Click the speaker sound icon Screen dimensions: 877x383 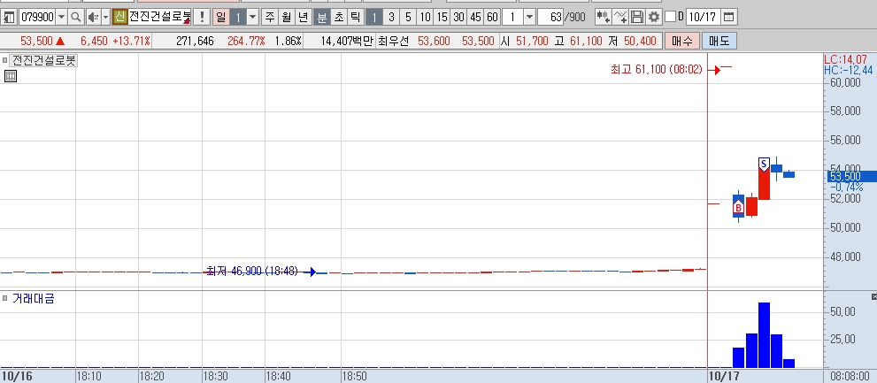[x=94, y=17]
